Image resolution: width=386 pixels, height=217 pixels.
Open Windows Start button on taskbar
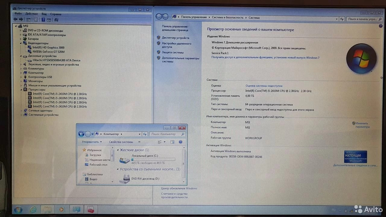click(18, 210)
